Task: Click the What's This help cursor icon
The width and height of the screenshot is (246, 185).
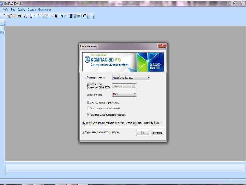Action: 84,16
